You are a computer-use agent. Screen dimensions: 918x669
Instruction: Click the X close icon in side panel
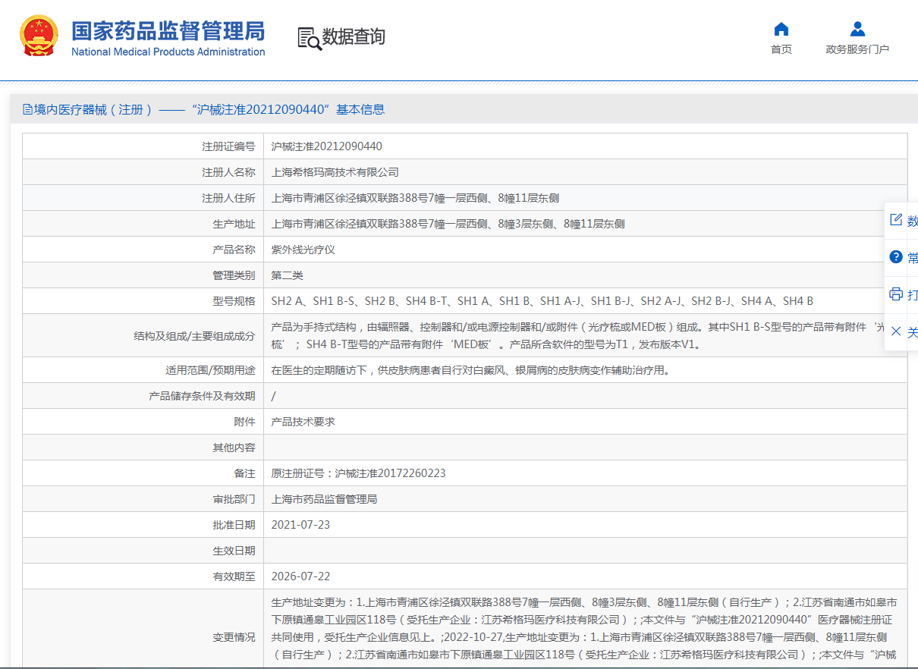click(x=896, y=331)
